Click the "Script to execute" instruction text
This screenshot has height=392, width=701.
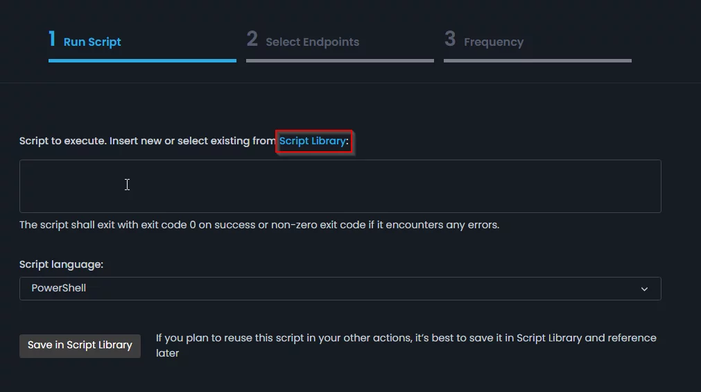(x=147, y=141)
